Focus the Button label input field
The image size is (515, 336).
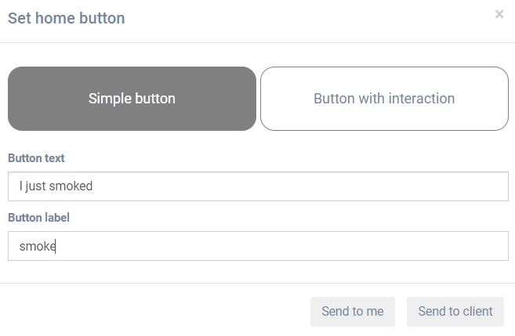click(258, 246)
